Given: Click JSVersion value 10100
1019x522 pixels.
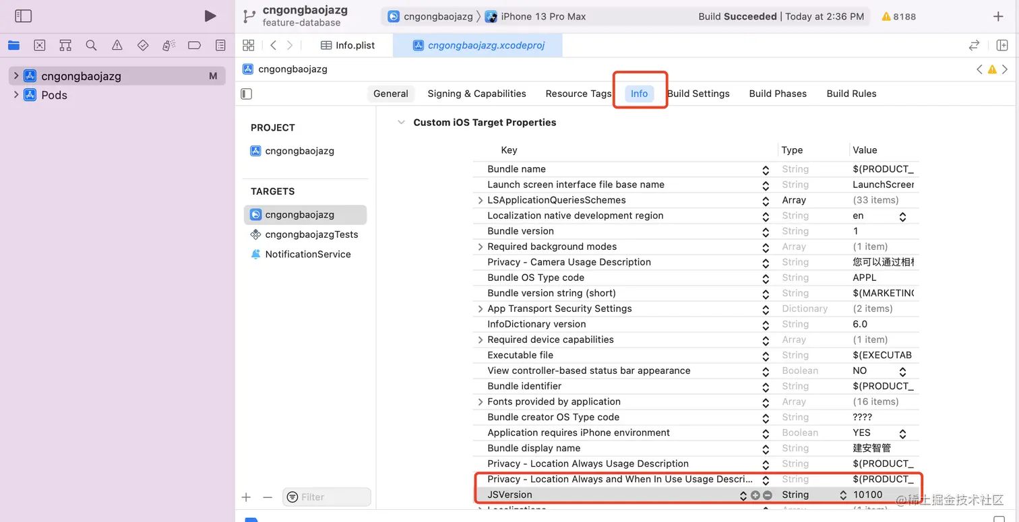Looking at the screenshot, I should (867, 495).
